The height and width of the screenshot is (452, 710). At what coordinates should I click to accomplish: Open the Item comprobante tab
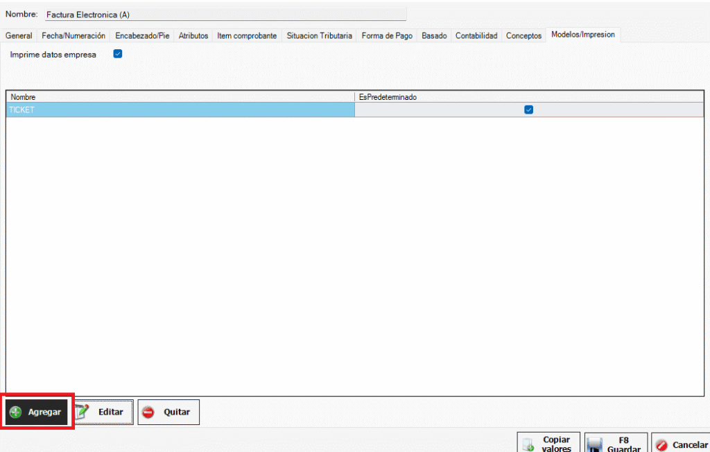click(247, 35)
